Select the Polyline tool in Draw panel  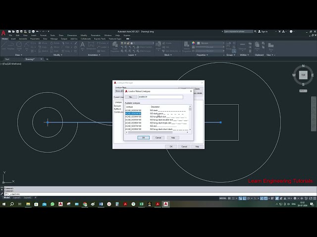[x=11, y=46]
